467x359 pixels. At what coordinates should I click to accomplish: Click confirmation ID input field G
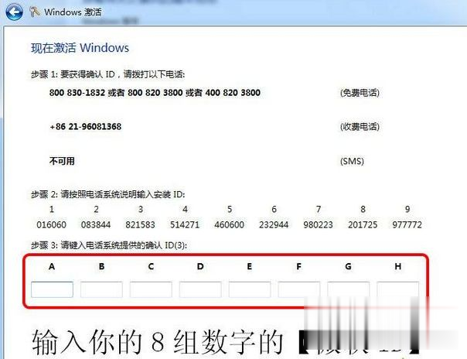(x=349, y=289)
